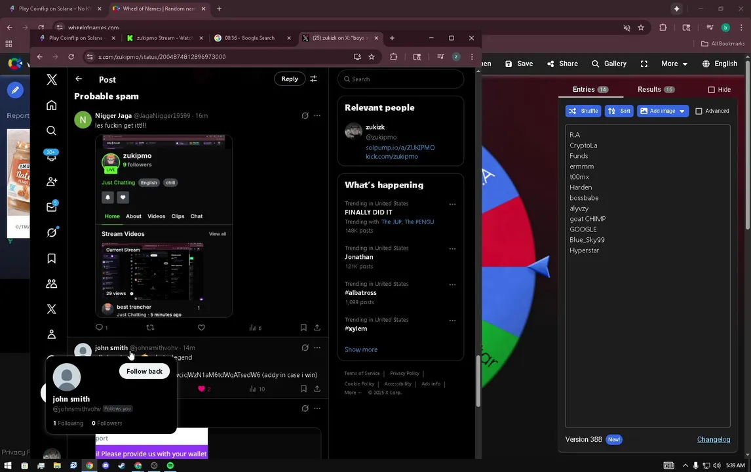View analytics showing 6 views

point(256,328)
